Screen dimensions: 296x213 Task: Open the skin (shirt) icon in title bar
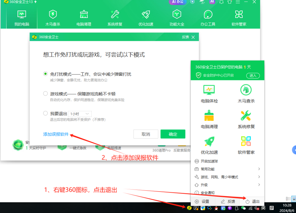[x=230, y=2]
